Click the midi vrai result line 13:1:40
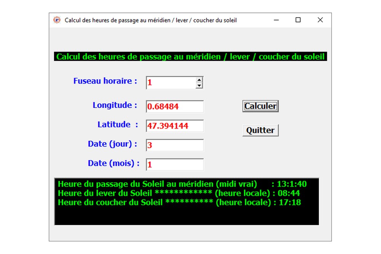 coord(182,184)
